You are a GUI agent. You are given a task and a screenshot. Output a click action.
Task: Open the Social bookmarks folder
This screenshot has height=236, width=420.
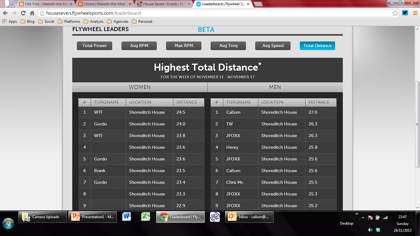click(46, 22)
